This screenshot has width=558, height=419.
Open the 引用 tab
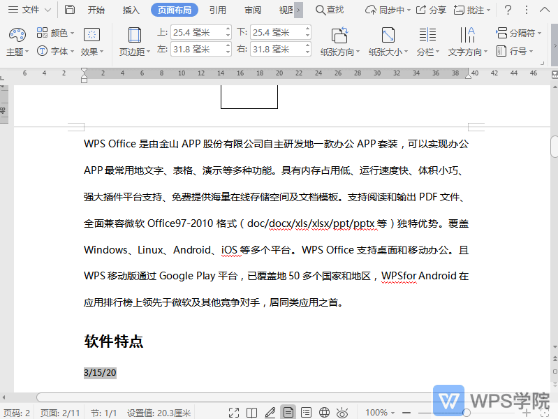point(218,10)
